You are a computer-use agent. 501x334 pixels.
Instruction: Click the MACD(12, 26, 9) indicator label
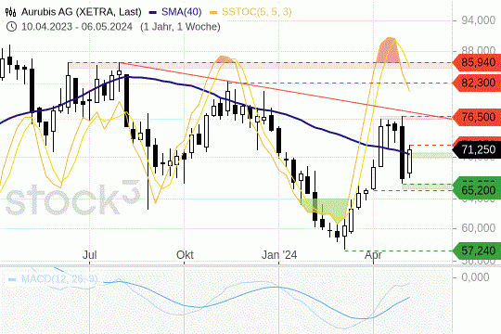59,279
